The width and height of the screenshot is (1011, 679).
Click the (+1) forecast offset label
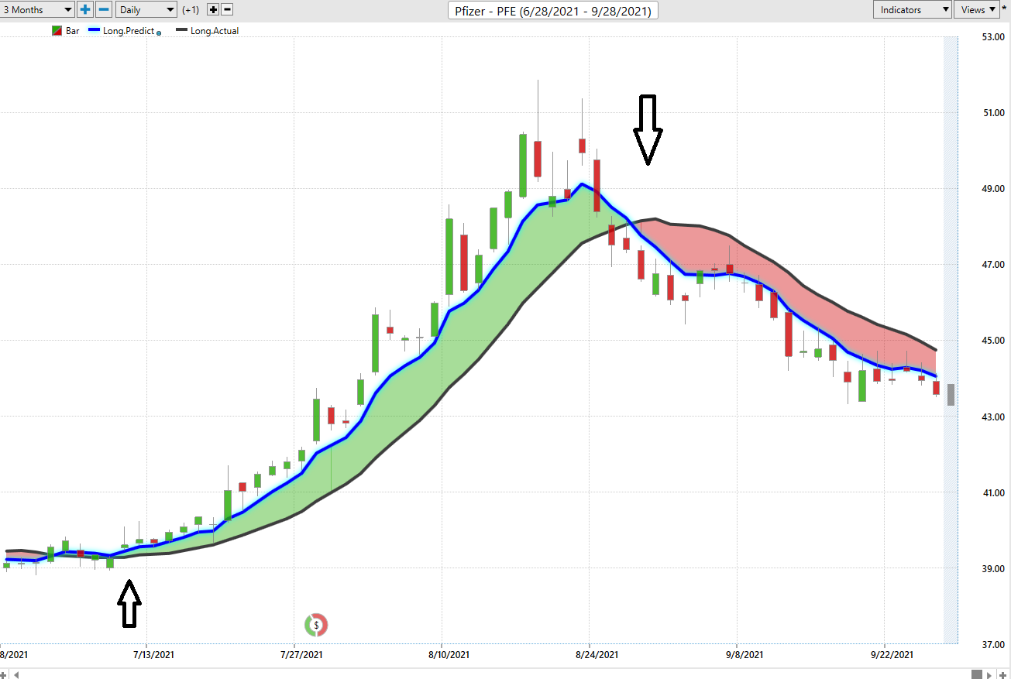(x=191, y=10)
